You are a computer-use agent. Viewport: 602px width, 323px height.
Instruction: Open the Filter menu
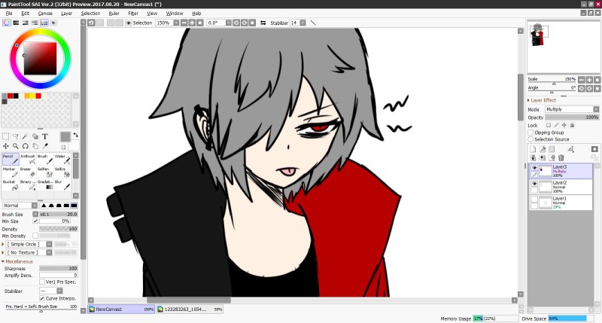click(133, 13)
